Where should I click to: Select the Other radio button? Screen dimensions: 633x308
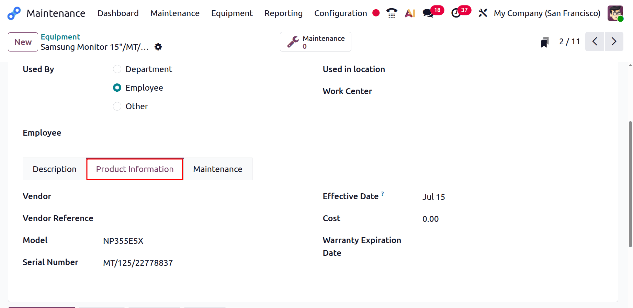pos(117,106)
